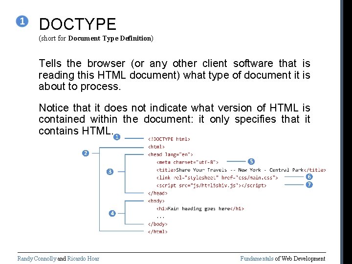Click the link rel stylesheet line

tap(217, 177)
